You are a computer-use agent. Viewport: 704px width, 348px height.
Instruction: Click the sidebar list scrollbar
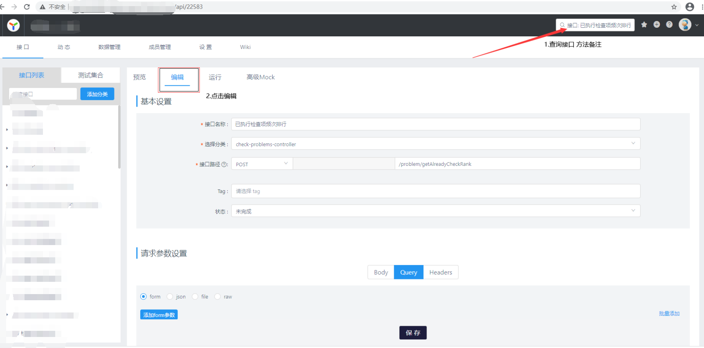tap(119, 137)
